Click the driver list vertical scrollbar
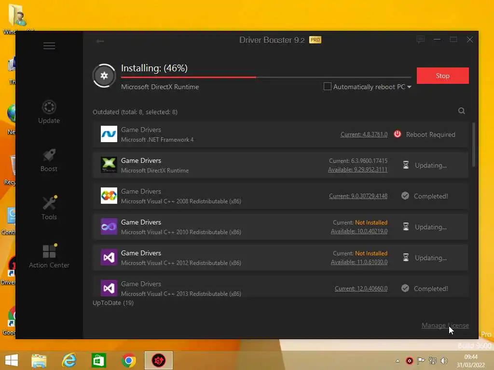The width and height of the screenshot is (494, 370). click(473, 145)
